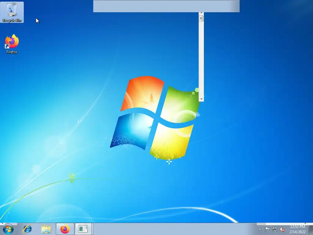Select the Firefox desktop shortcut

click(12, 44)
